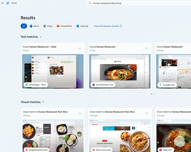Select '2mo ago' timestamp on Epicurious card

(x=94, y=115)
